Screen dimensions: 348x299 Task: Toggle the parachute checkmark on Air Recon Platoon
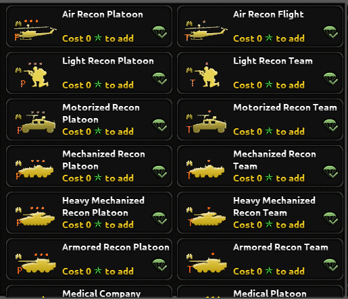[159, 32]
